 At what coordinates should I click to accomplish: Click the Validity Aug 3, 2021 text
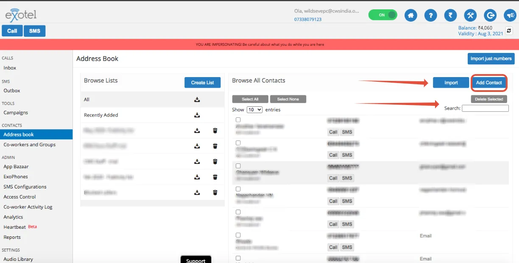pyautogui.click(x=480, y=33)
